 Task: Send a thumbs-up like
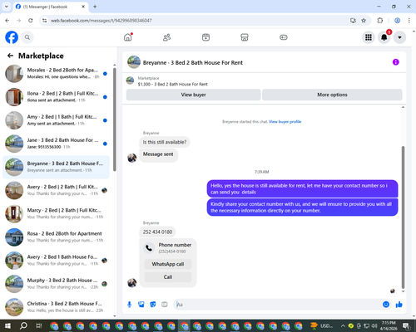pyautogui.click(x=399, y=305)
